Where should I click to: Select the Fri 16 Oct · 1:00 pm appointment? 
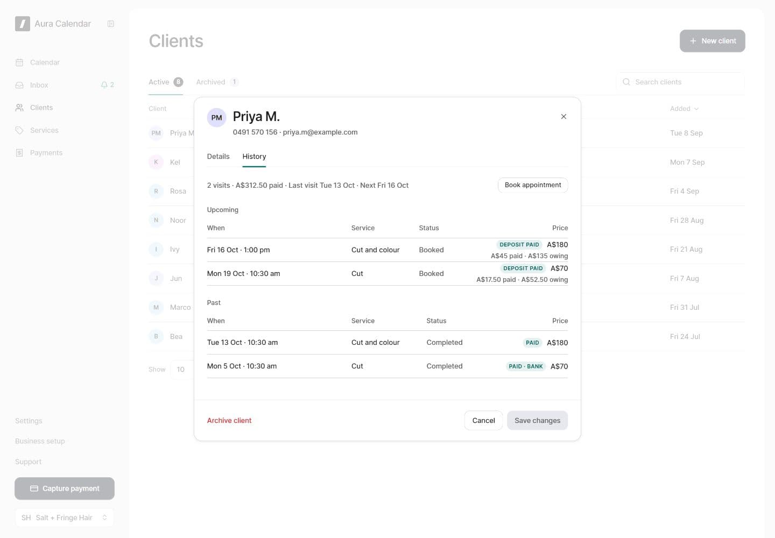pos(387,250)
